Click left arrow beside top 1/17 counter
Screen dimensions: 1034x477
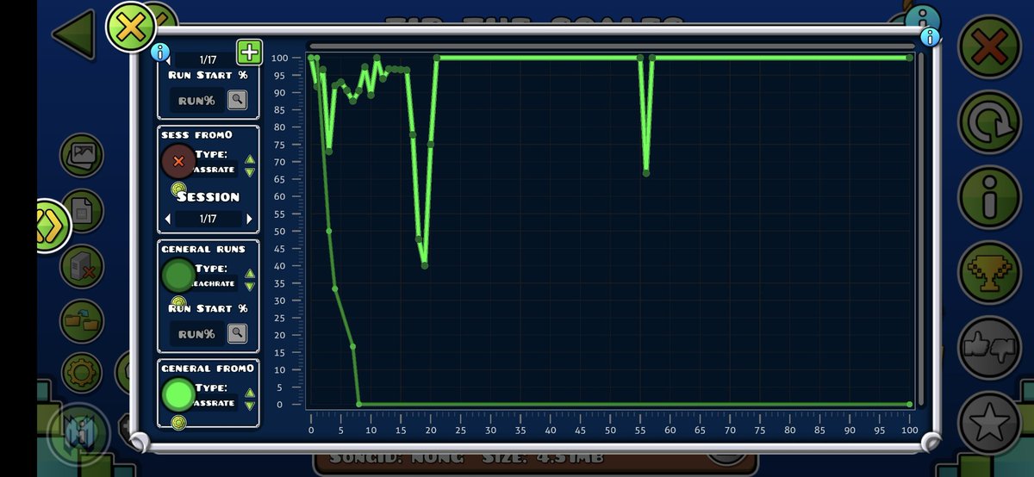(x=168, y=59)
